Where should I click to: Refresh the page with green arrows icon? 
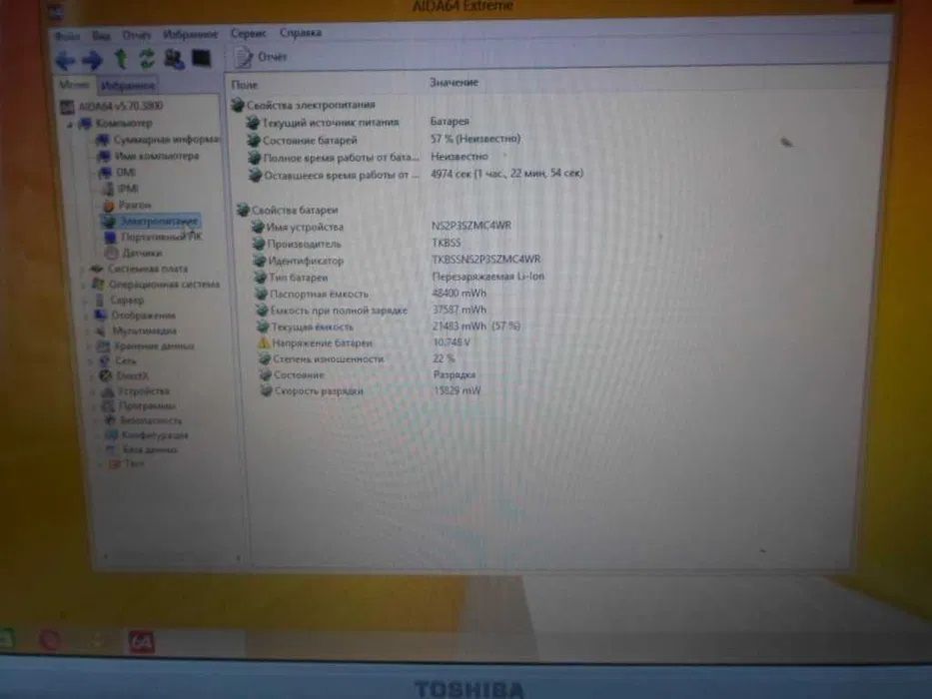point(146,59)
